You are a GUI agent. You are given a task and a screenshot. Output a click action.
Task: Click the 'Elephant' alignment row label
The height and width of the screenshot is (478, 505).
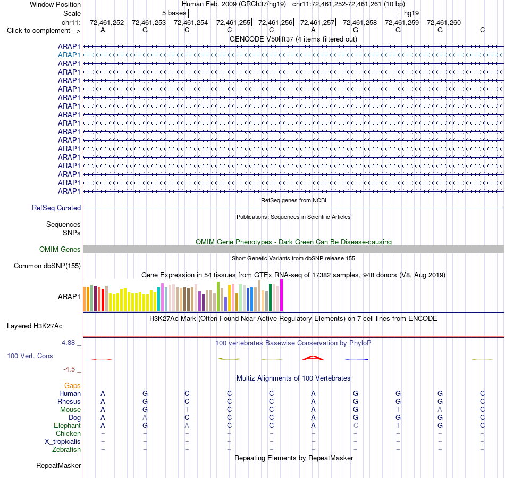(67, 426)
